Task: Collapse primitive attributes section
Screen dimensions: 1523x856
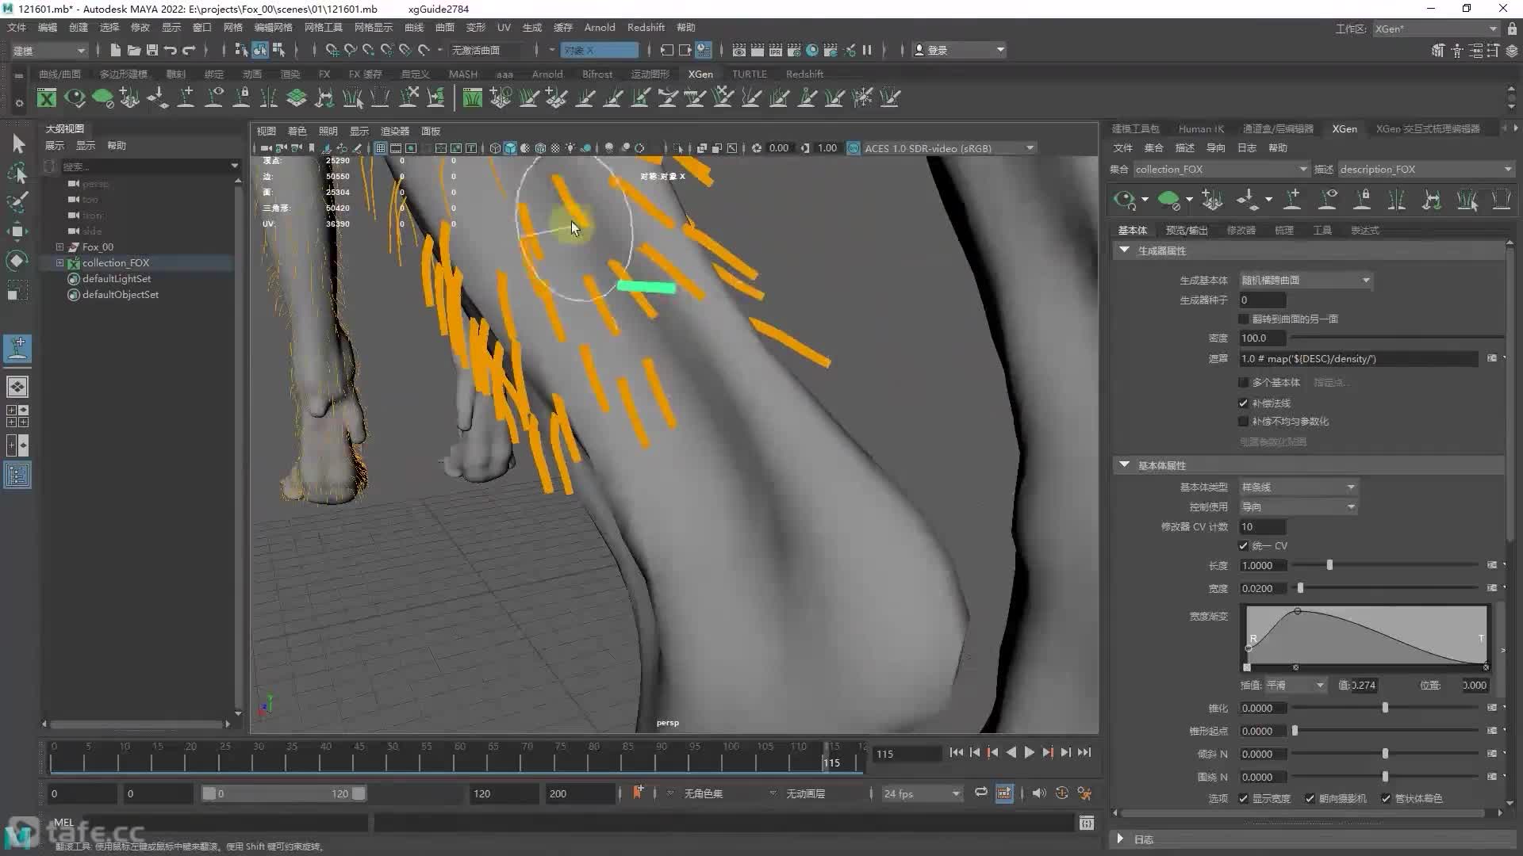Action: 1124,464
